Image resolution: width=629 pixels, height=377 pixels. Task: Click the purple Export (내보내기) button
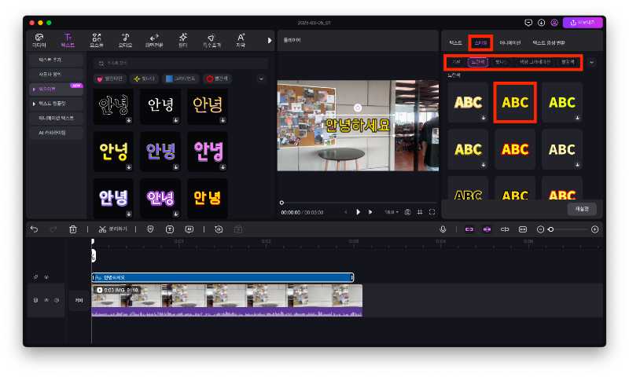coord(583,23)
